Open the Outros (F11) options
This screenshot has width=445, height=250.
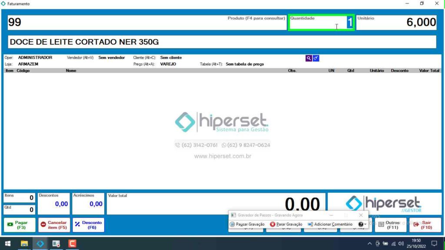tap(391, 225)
